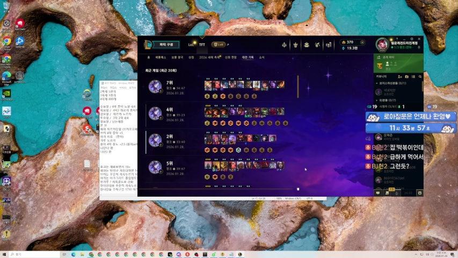Open the 배틀패스 battle pass tab
Image resolution: width=458 pixels, height=258 pixels.
(x=161, y=57)
